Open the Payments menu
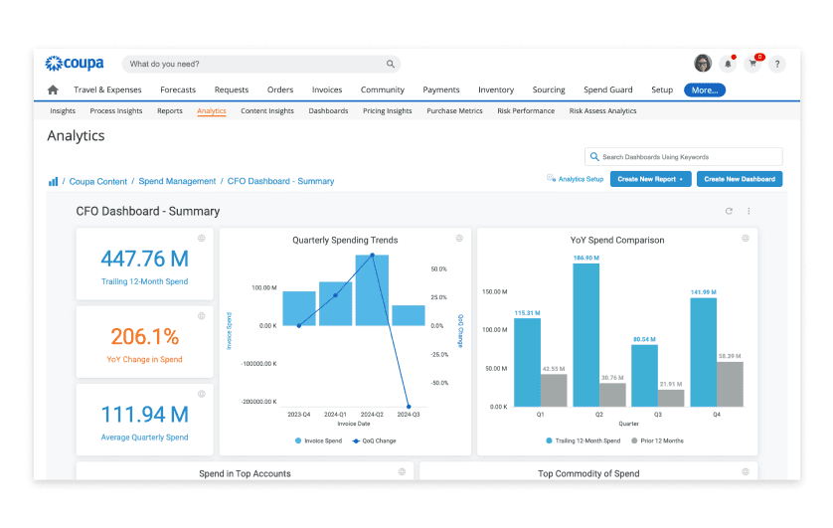This screenshot has height=528, width=833. coord(441,89)
